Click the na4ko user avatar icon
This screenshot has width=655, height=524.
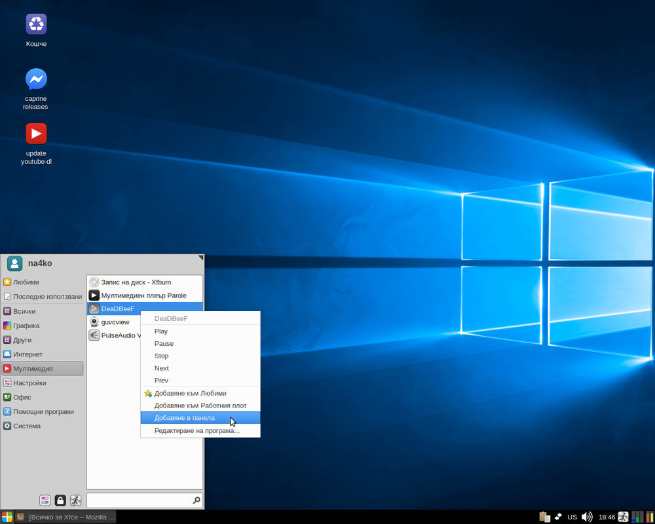pos(14,264)
